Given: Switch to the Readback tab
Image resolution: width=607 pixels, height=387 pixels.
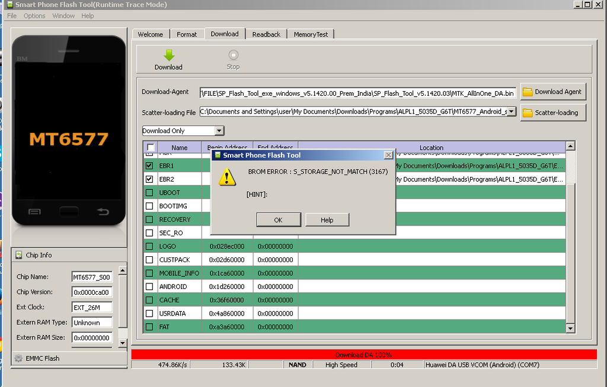Looking at the screenshot, I should (266, 34).
